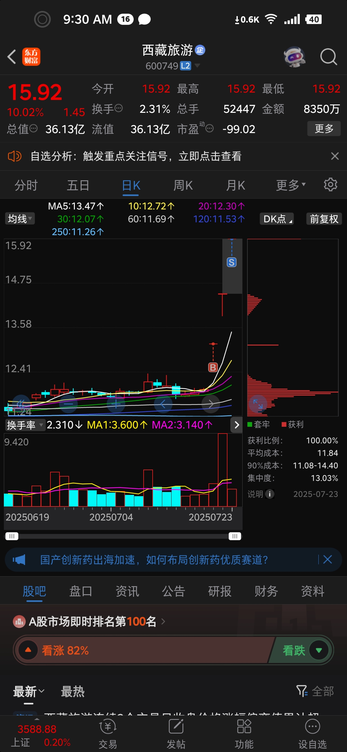Switch to 公告 tab

(173, 591)
